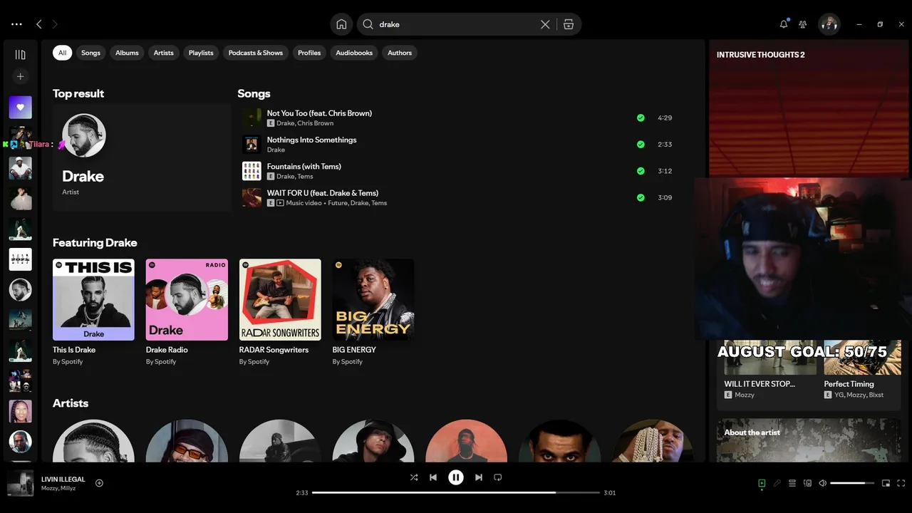Open the three-dot app menu
912x513 pixels.
pyautogui.click(x=16, y=24)
